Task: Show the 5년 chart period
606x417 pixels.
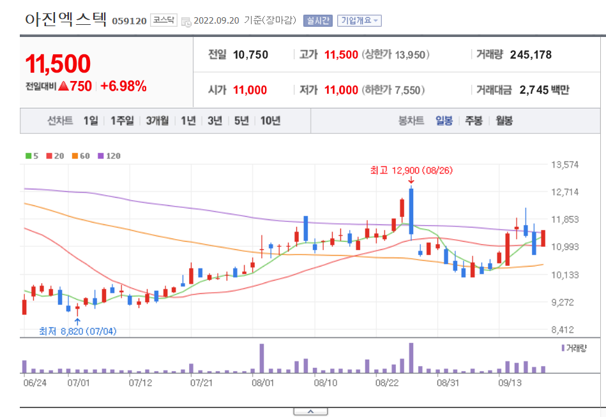Action: pos(241,121)
